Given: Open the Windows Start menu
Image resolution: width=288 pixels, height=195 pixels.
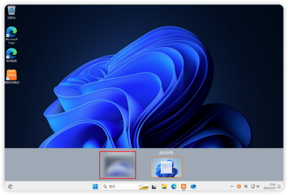Looking at the screenshot, I should point(95,186).
